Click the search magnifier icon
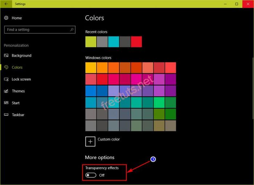The width and height of the screenshot is (254, 185). [x=72, y=30]
